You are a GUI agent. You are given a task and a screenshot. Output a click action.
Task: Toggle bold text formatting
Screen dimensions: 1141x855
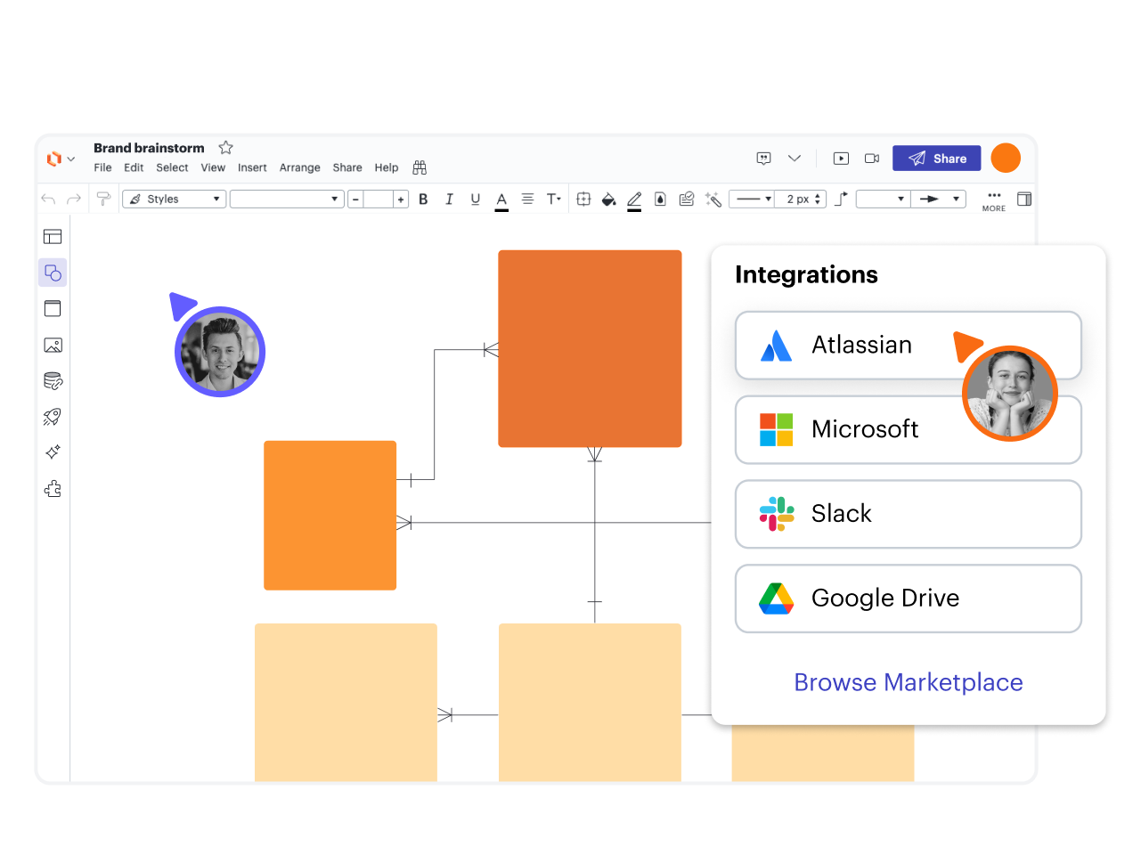[x=423, y=199]
